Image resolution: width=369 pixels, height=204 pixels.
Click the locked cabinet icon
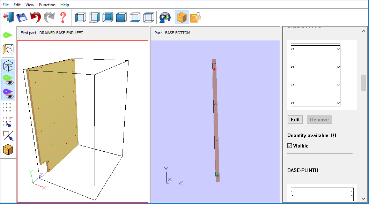coord(195,17)
